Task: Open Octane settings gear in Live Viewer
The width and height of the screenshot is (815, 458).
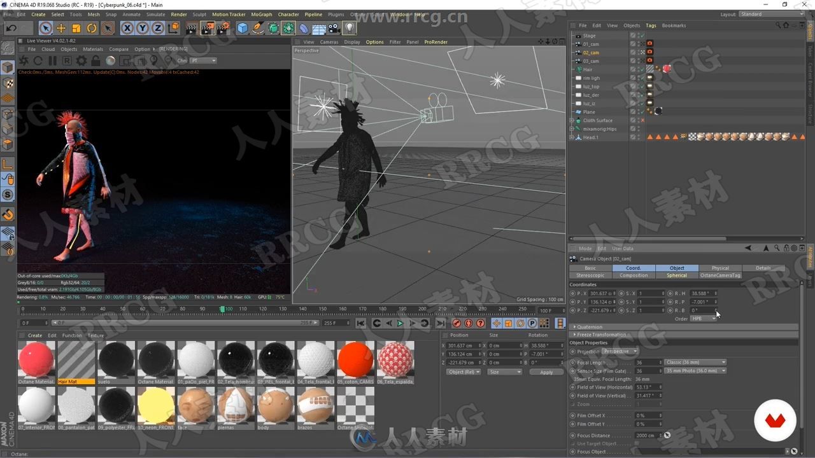Action: tap(81, 60)
